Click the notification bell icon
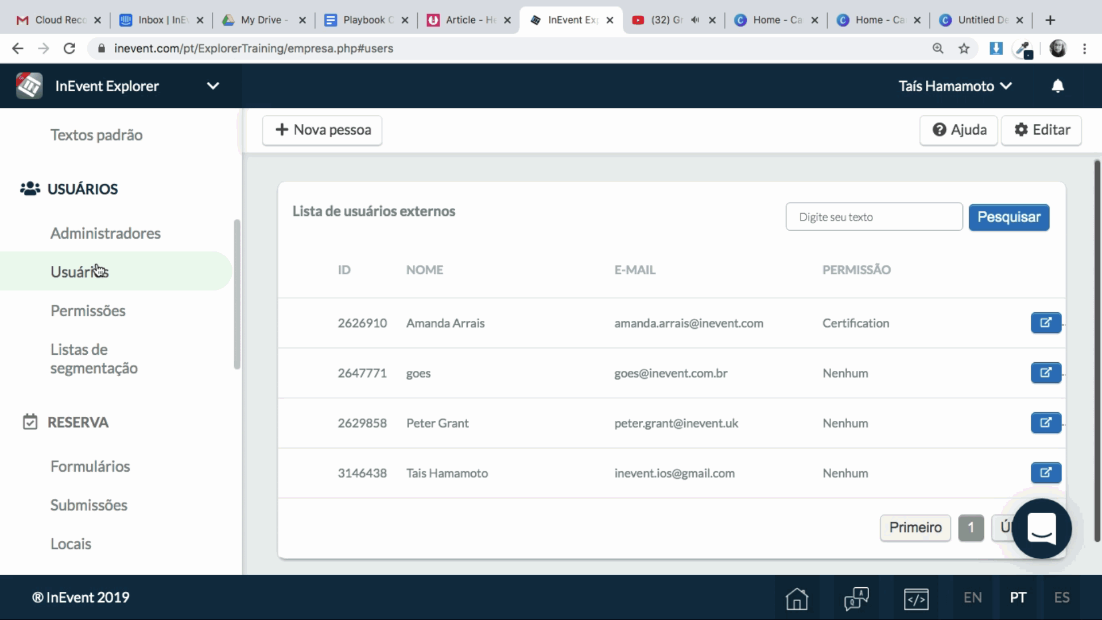 click(x=1057, y=86)
